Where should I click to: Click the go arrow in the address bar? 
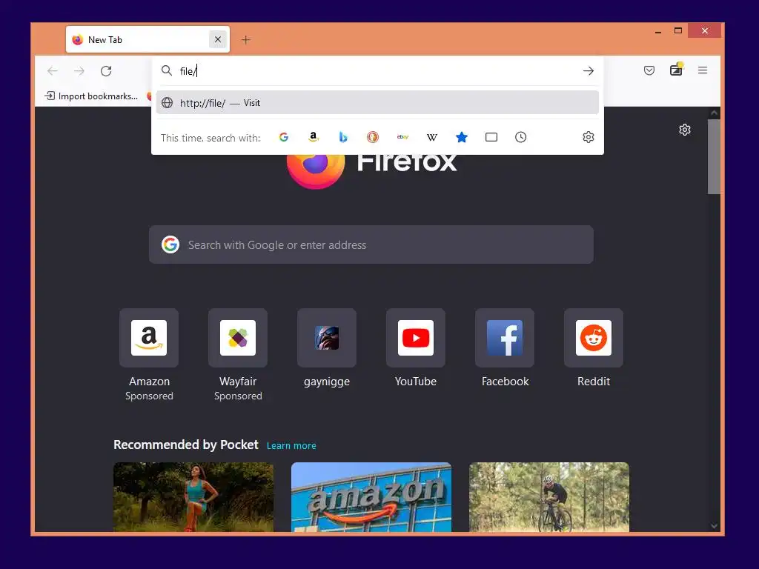click(588, 71)
